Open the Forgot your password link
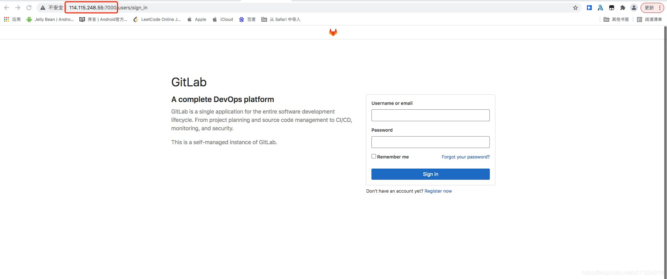Image resolution: width=667 pixels, height=279 pixels. pyautogui.click(x=466, y=157)
